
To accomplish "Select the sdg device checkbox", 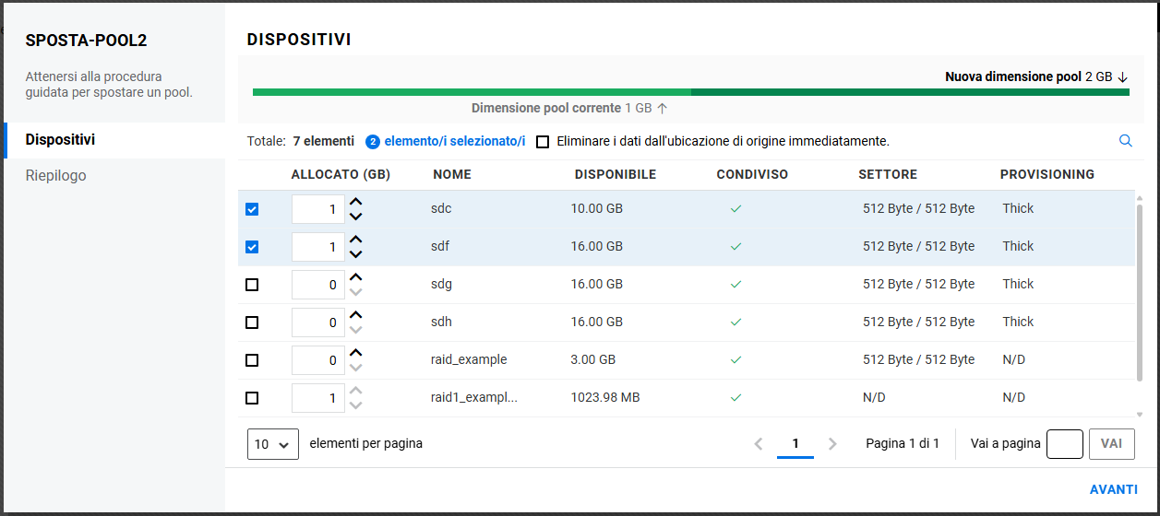I will (x=252, y=285).
